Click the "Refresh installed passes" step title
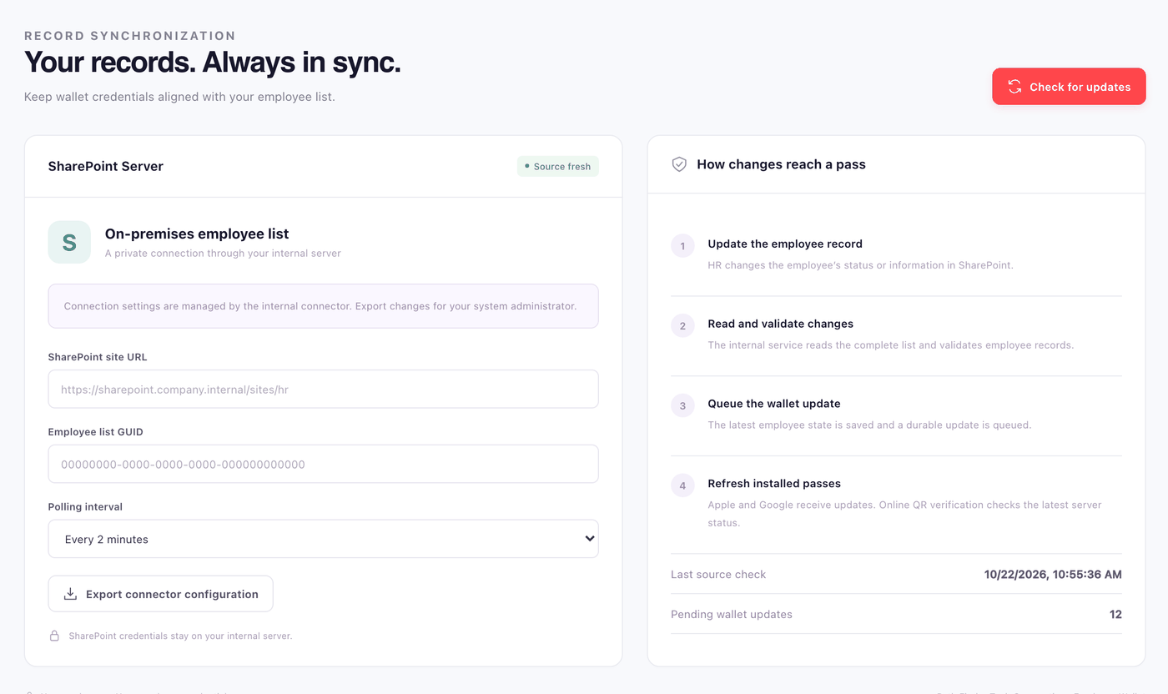1168x694 pixels. [x=774, y=484]
